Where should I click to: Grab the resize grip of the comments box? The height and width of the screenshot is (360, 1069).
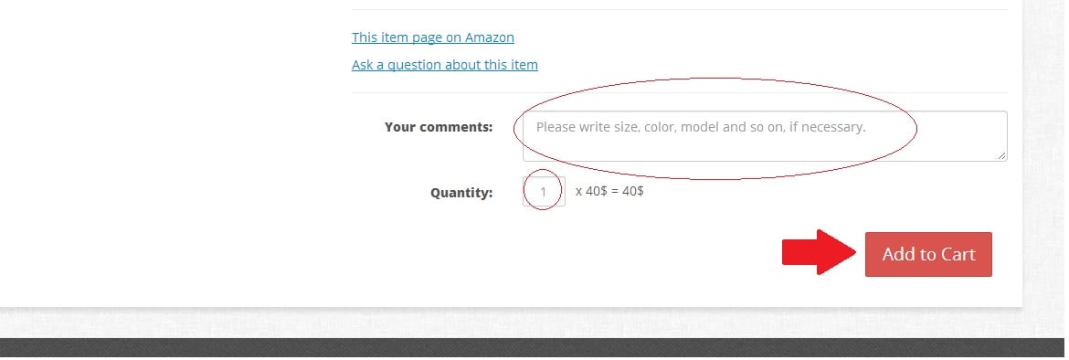pos(1001,156)
